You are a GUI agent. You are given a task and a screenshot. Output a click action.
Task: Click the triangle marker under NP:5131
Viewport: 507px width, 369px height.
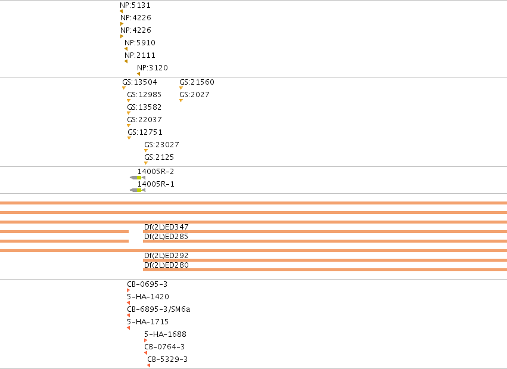[122, 11]
